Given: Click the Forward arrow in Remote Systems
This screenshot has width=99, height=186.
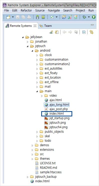Looking at the screenshot, I should tap(70, 32).
